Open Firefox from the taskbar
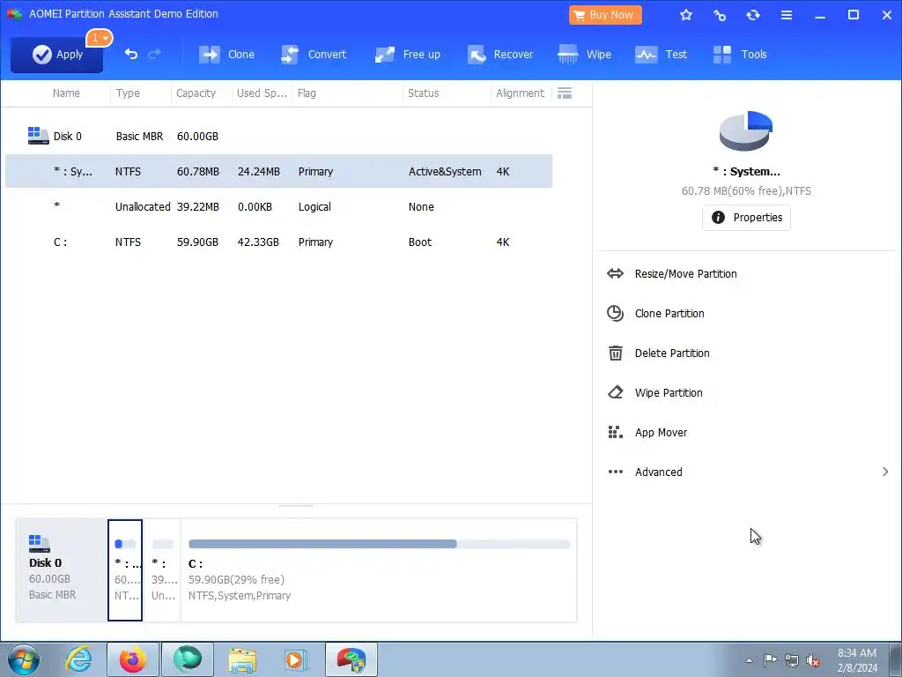This screenshot has height=677, width=902. pos(132,659)
